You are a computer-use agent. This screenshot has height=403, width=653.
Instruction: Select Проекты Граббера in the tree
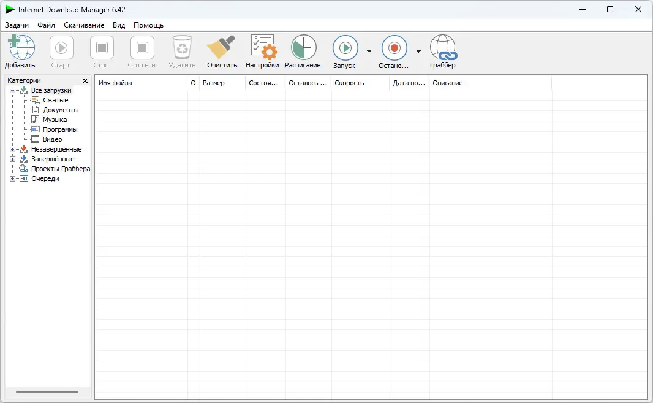click(x=61, y=169)
